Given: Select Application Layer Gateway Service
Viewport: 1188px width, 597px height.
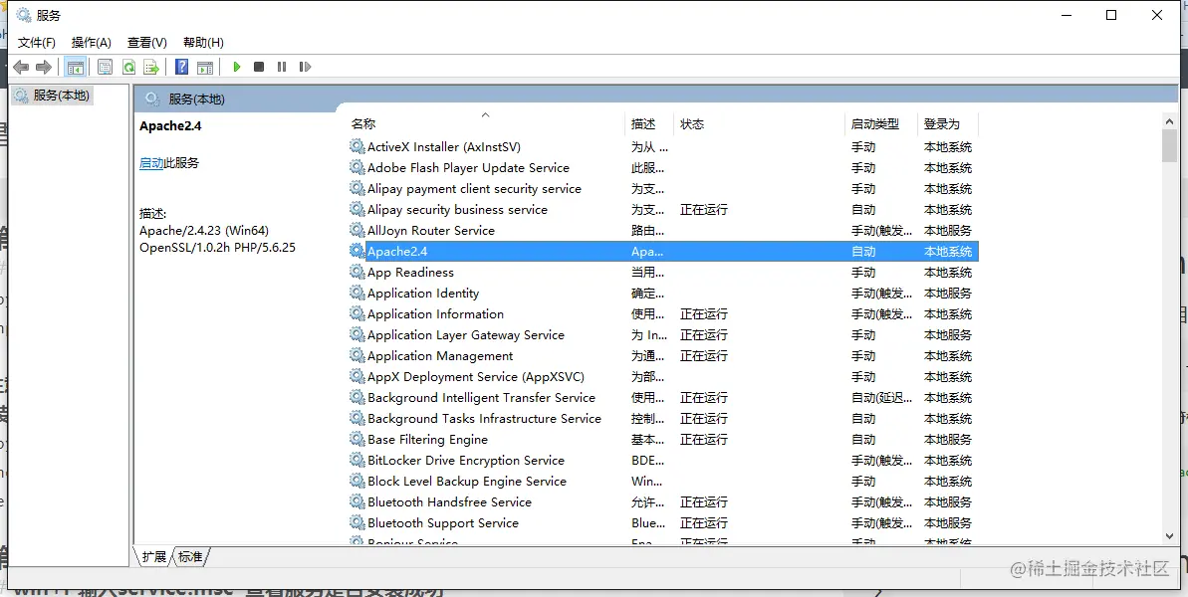Looking at the screenshot, I should pos(465,335).
